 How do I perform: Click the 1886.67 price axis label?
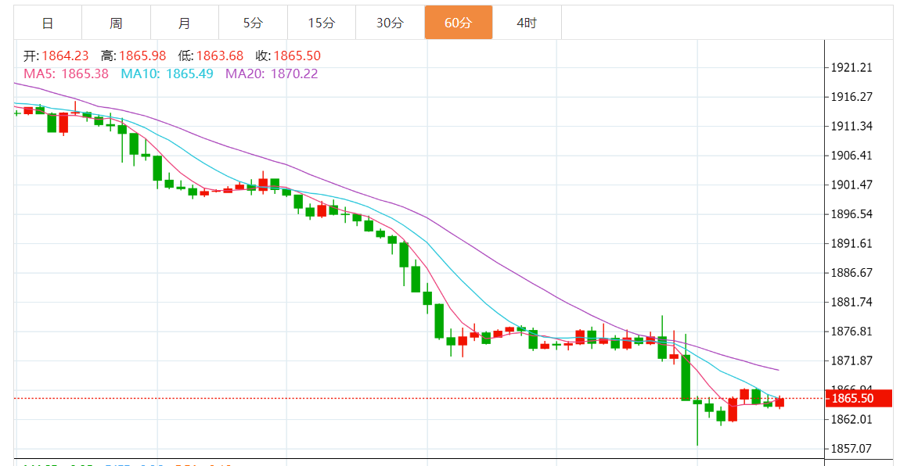pos(851,272)
